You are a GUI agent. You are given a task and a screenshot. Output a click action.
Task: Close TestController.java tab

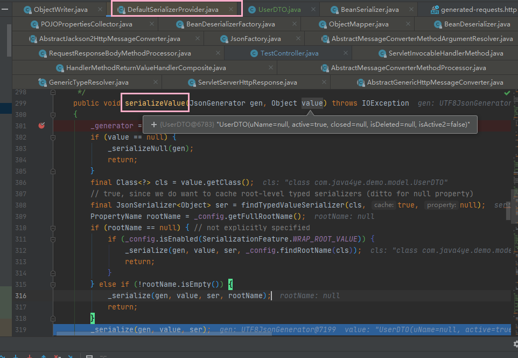pos(346,53)
